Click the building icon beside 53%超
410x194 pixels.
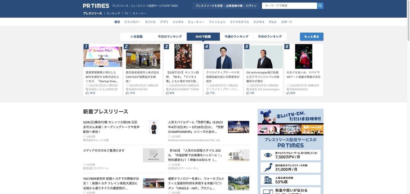(x=268, y=180)
